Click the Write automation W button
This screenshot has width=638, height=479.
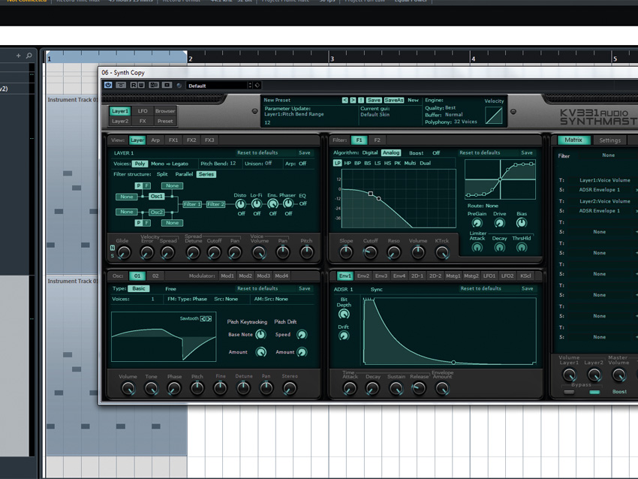click(141, 85)
